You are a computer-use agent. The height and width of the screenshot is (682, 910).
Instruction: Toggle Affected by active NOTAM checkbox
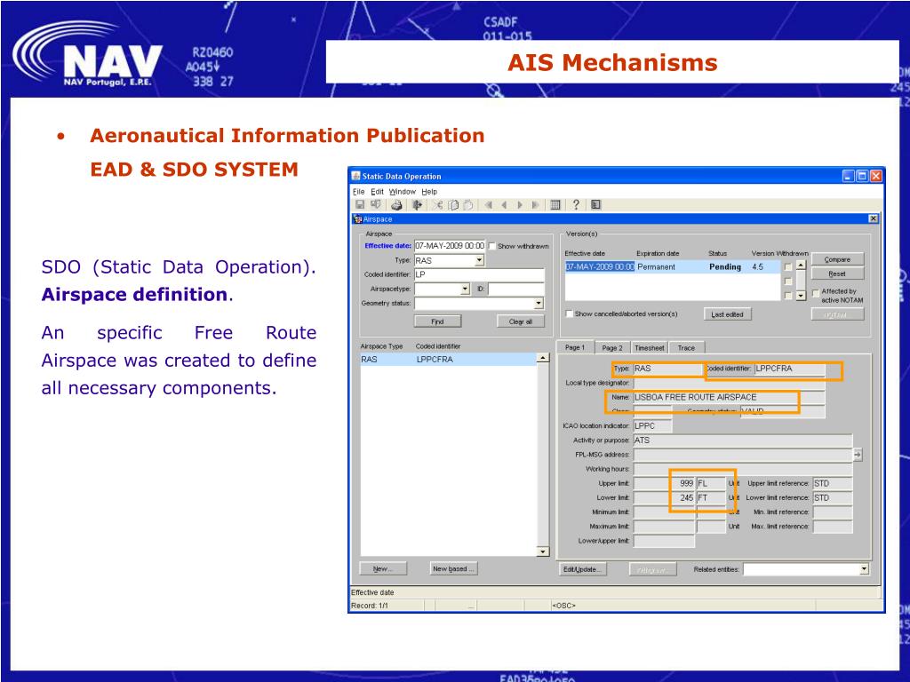click(x=816, y=293)
